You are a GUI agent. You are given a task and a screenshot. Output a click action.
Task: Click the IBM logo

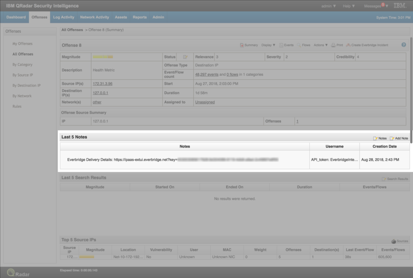400,6
